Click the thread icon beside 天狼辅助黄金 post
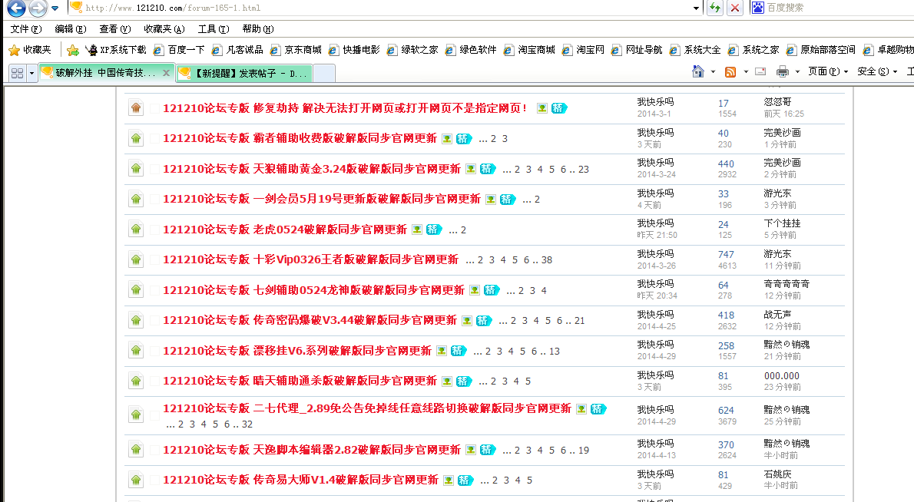This screenshot has width=914, height=502. (x=136, y=169)
